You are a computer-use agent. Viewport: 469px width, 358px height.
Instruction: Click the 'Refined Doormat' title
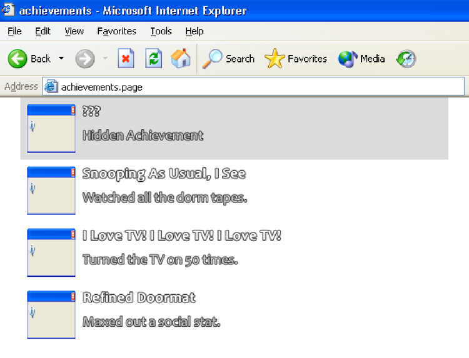tap(139, 297)
